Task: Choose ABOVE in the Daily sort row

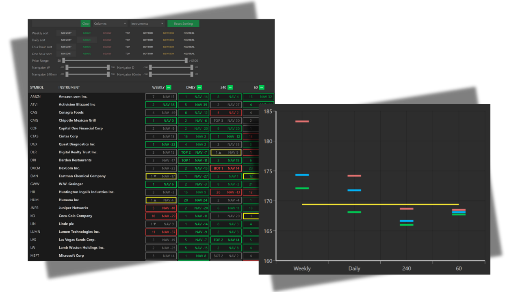Action: coord(87,40)
